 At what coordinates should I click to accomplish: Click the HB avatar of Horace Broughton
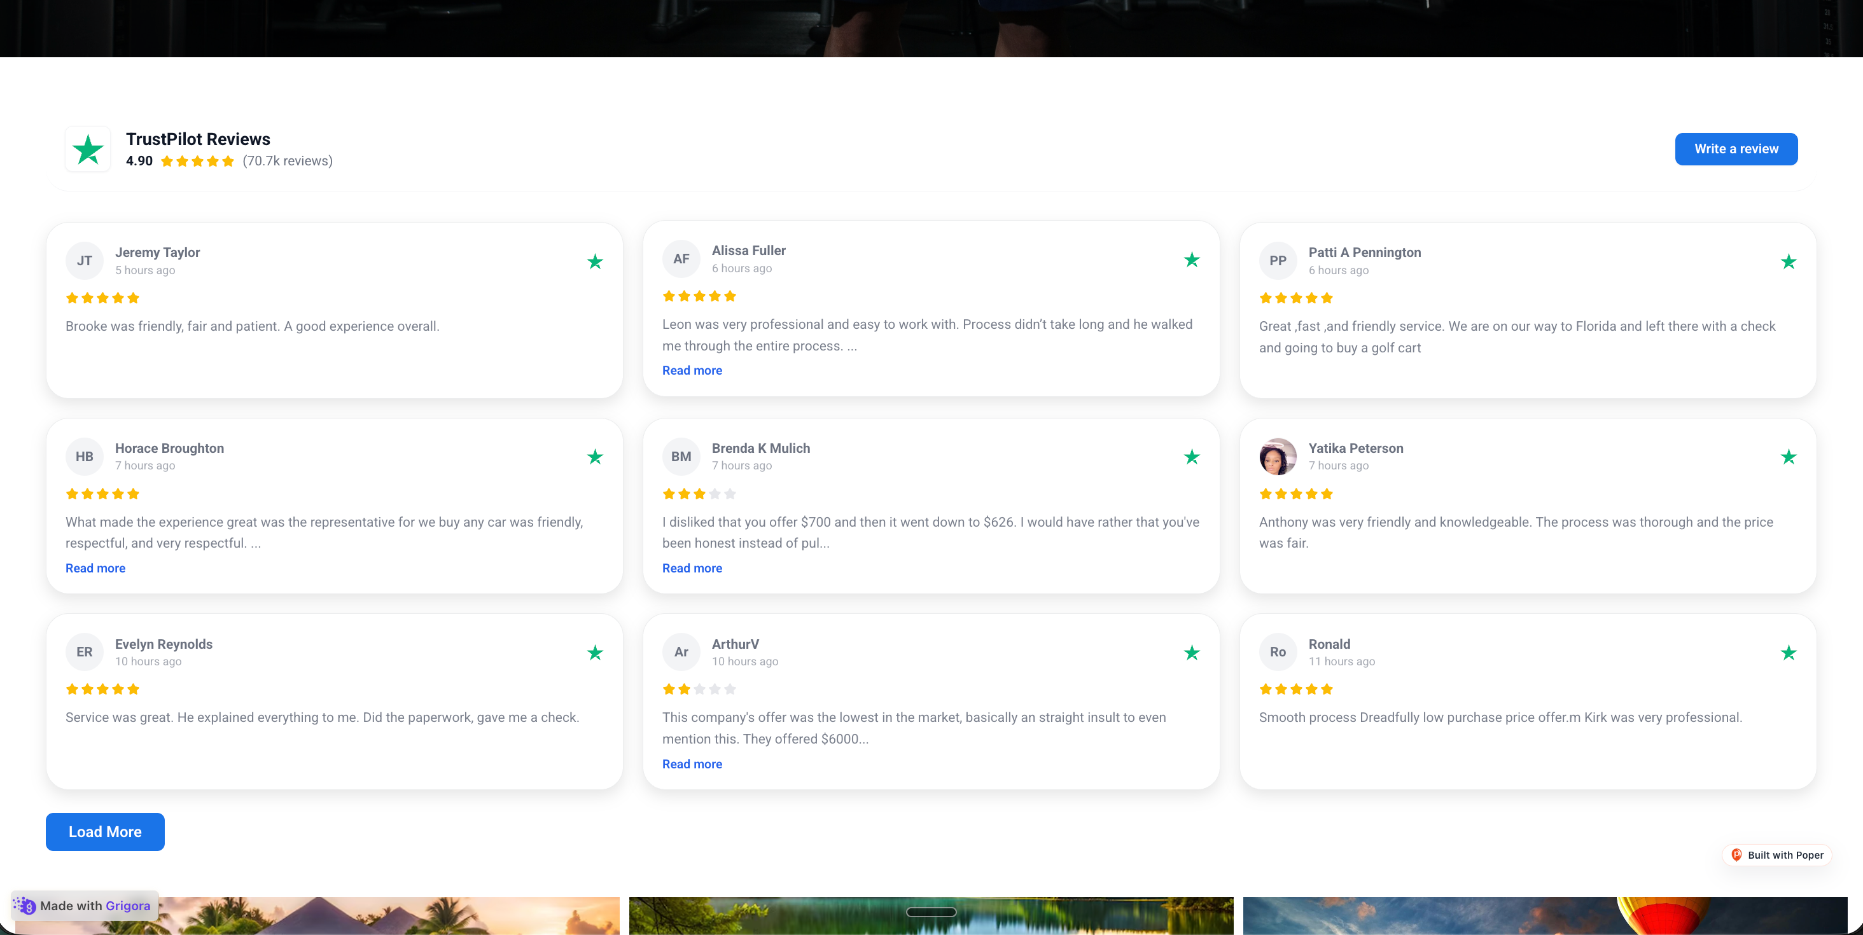click(85, 456)
